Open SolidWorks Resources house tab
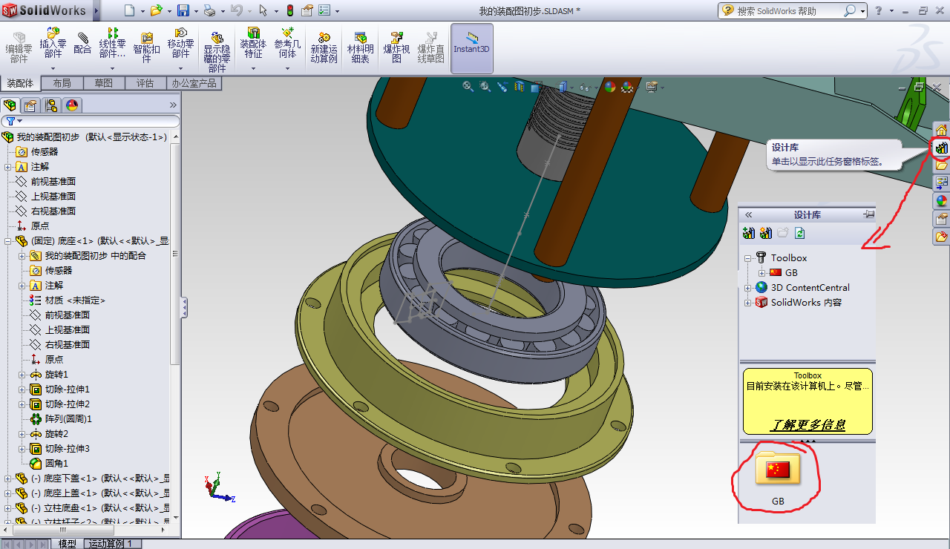The image size is (950, 549). point(941,130)
